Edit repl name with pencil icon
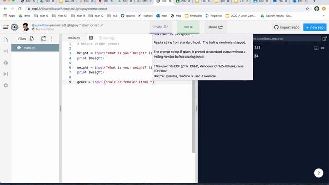The width and height of the screenshot is (329, 185). coord(102,25)
